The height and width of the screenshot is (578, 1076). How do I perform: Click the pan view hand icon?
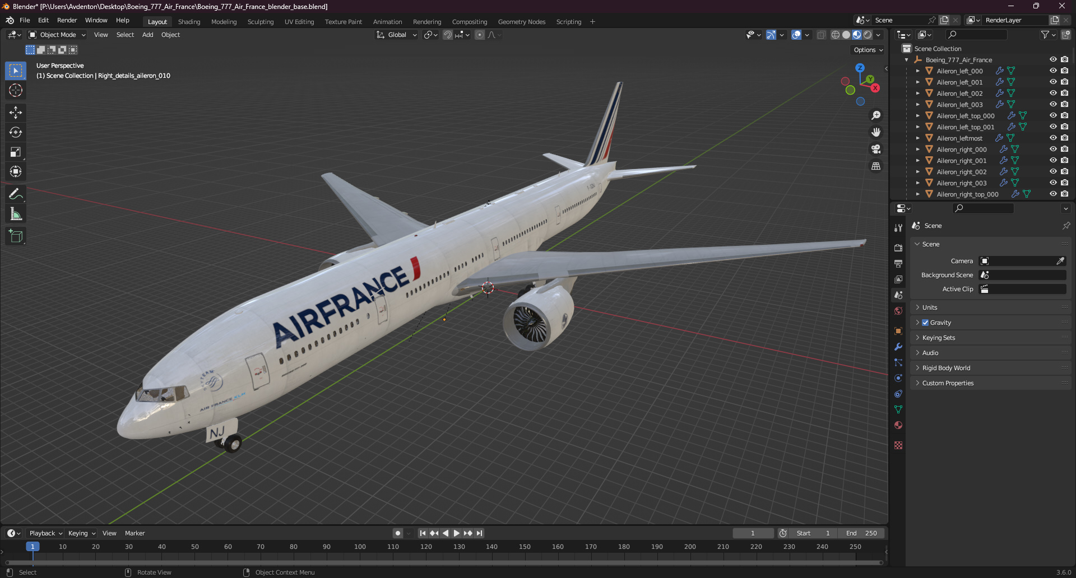pos(876,132)
